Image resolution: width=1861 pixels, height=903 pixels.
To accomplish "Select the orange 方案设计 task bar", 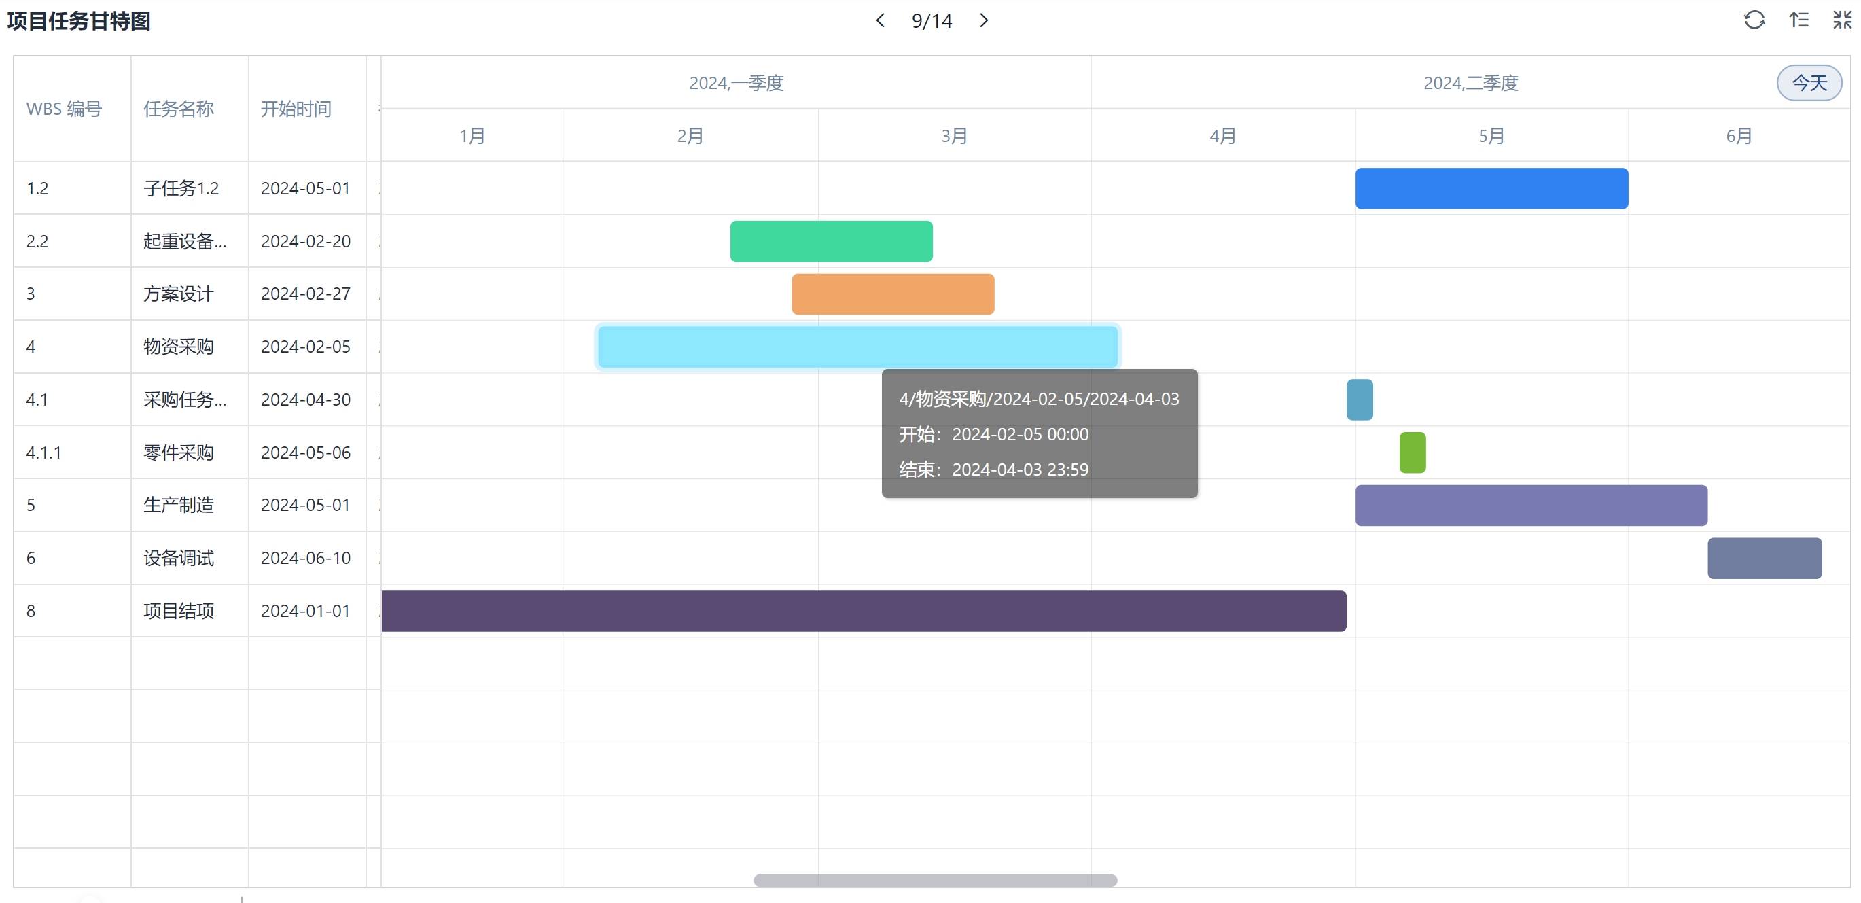I will [892, 294].
